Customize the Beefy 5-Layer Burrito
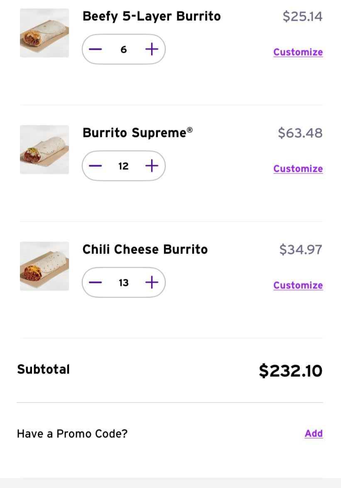The image size is (341, 488). pyautogui.click(x=298, y=52)
